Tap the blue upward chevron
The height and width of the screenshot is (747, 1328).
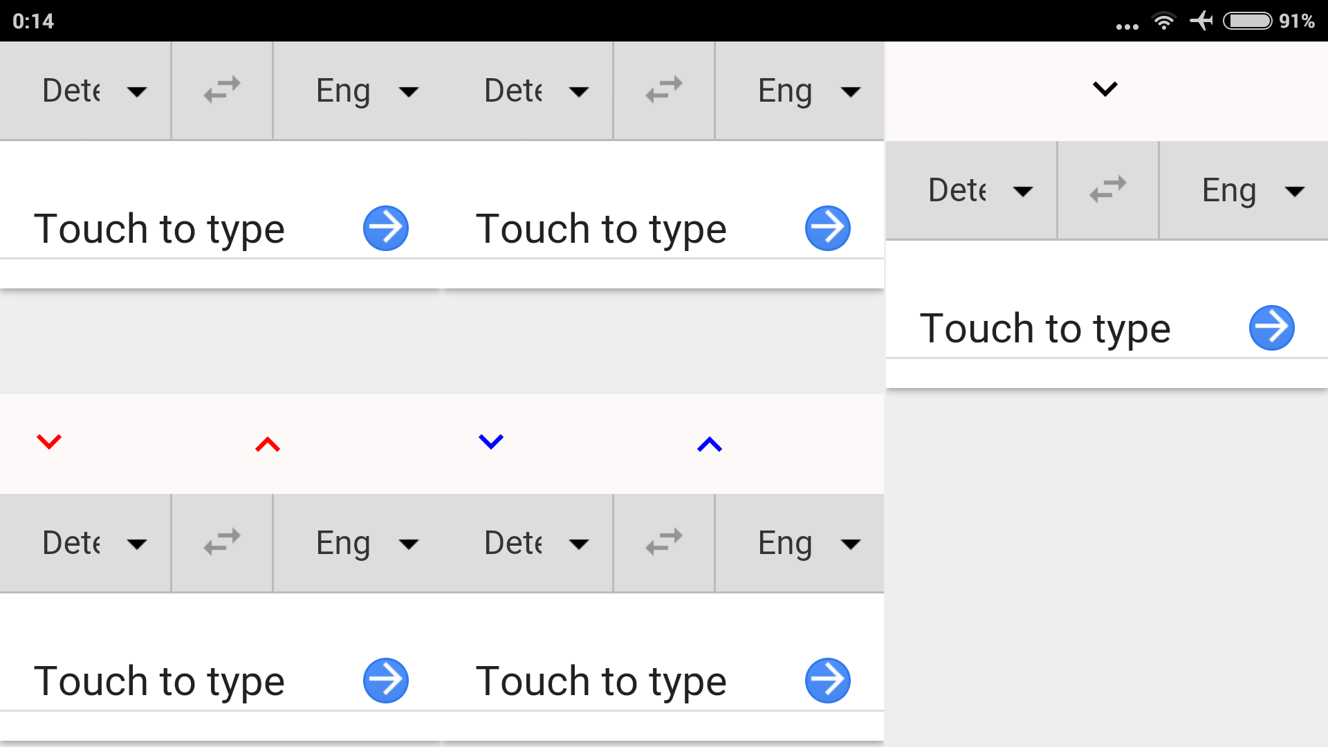708,443
